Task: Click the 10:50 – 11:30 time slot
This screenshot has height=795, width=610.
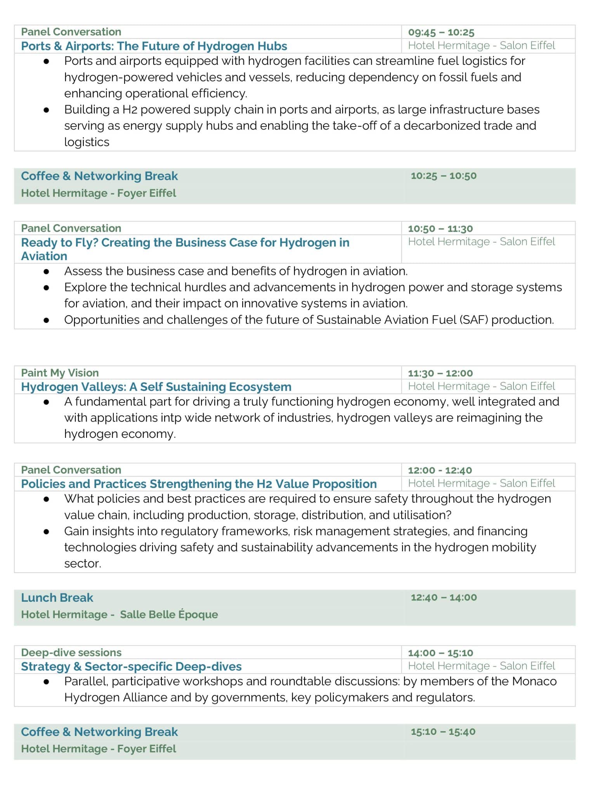Action: pos(440,229)
